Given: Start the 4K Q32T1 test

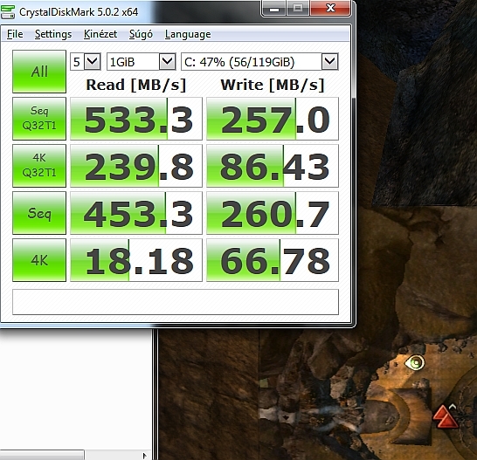Looking at the screenshot, I should [x=39, y=166].
